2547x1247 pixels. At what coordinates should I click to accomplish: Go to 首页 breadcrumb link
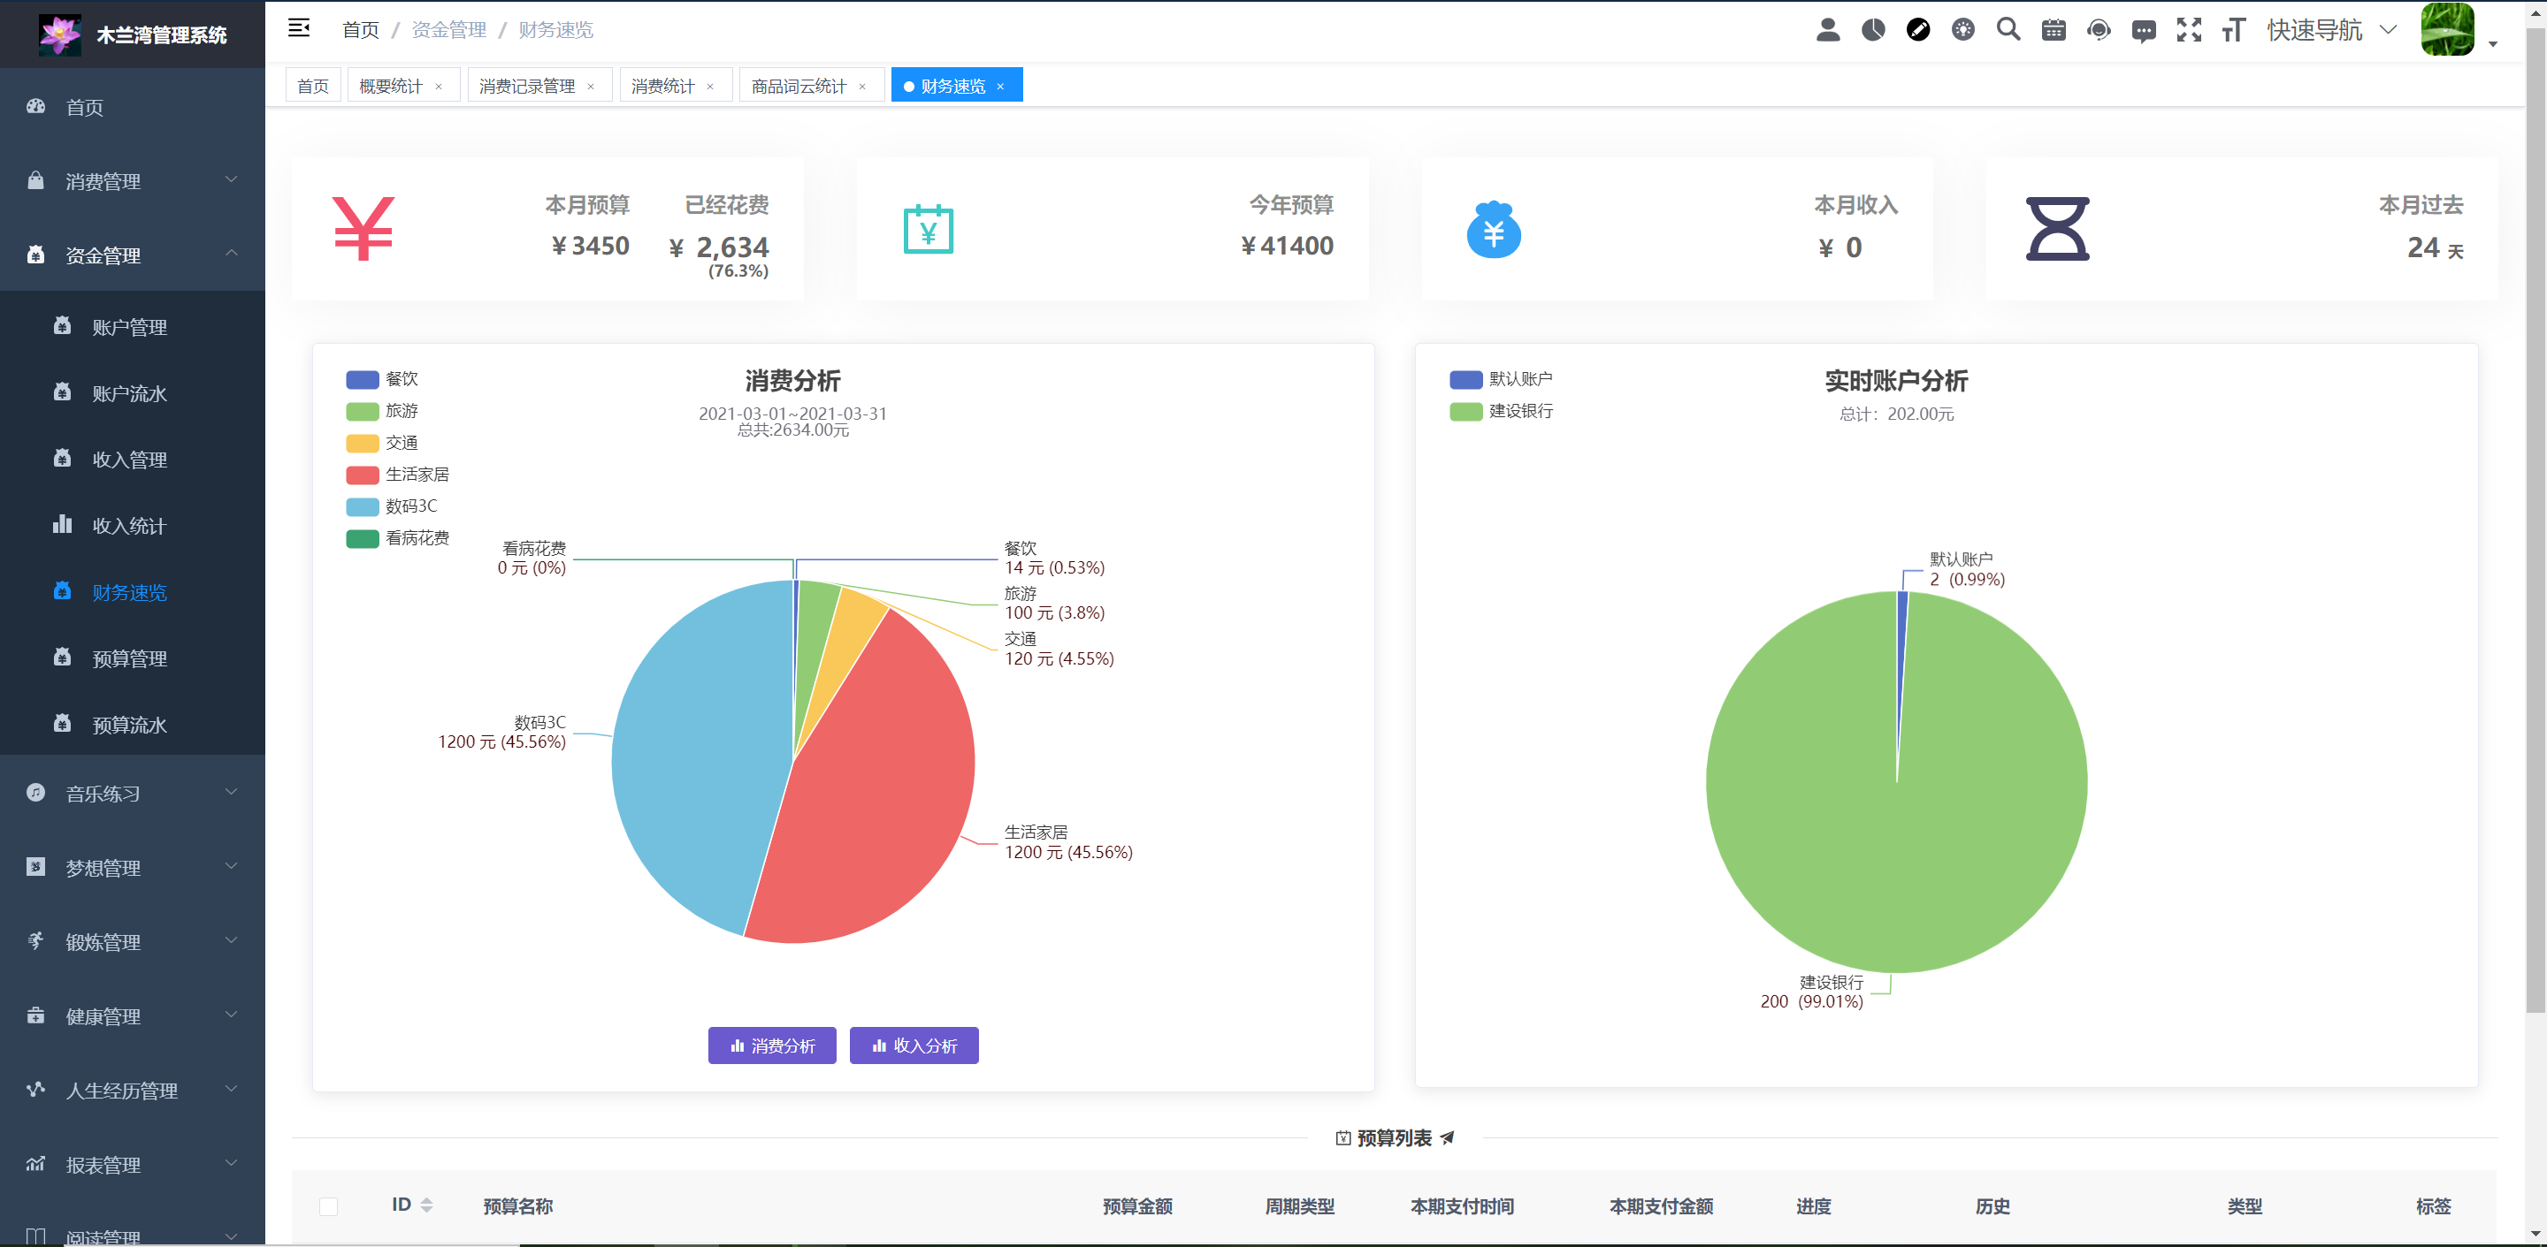pos(361,30)
